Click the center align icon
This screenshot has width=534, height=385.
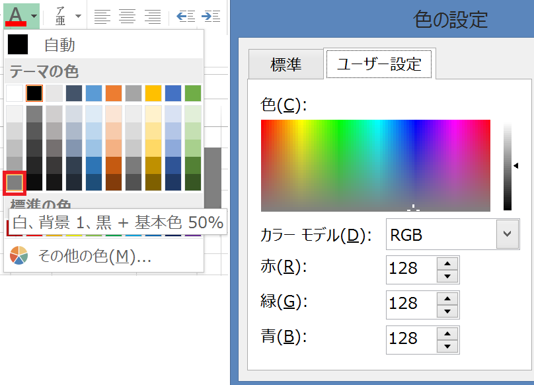tap(127, 16)
